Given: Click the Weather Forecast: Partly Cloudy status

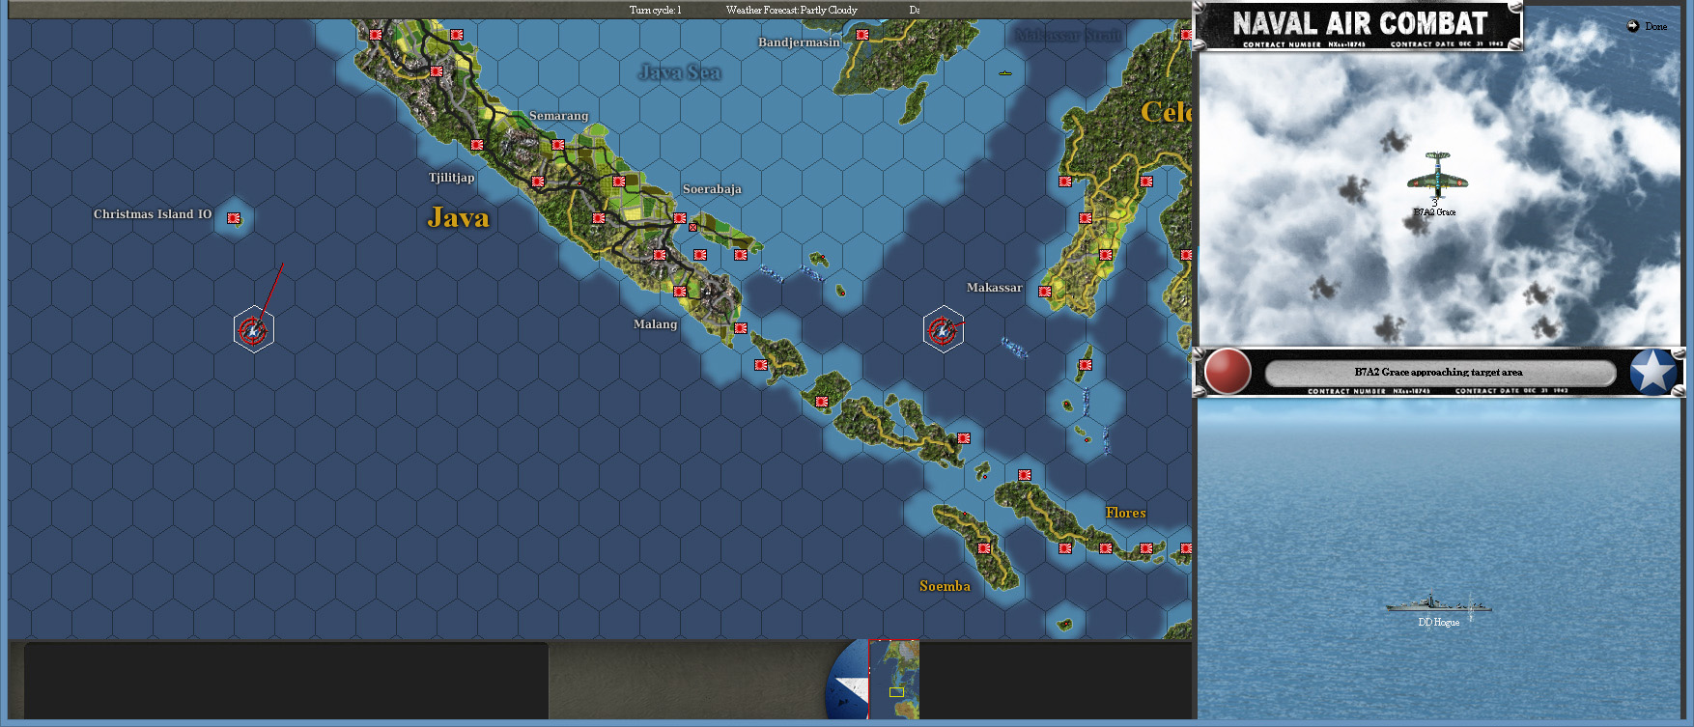Looking at the screenshot, I should coord(792,10).
